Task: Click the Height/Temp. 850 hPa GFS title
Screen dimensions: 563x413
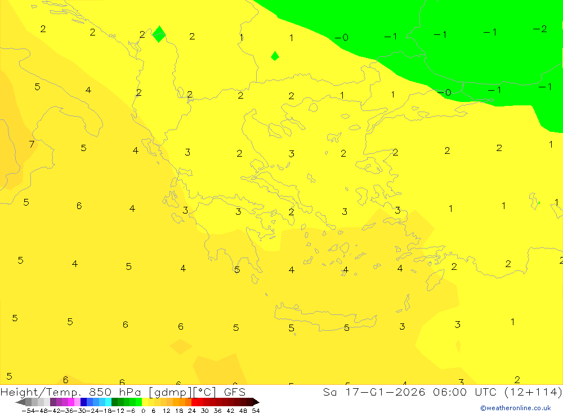Action: pos(123,392)
